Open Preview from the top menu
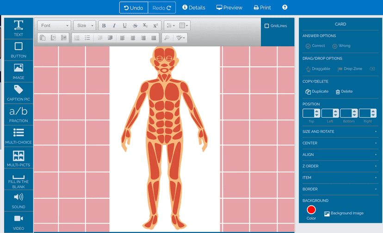The image size is (383, 233). coord(229,8)
